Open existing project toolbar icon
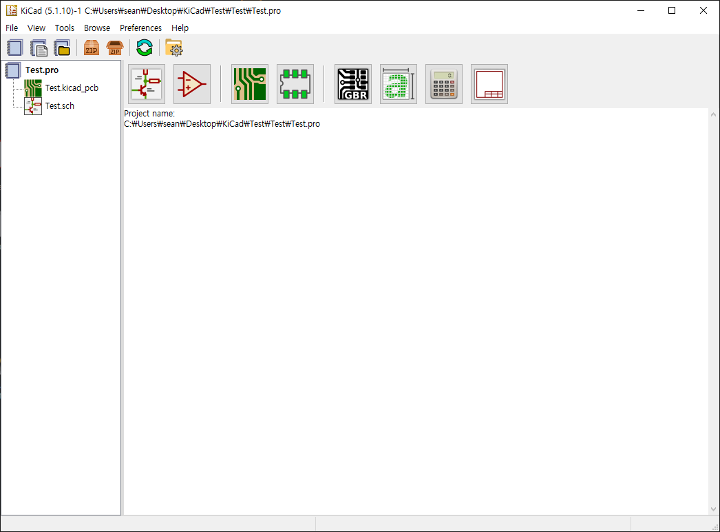720x532 pixels. [62, 48]
